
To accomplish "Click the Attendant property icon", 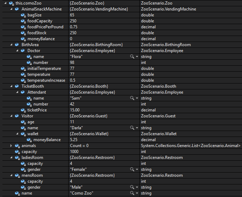I will 23,92.
